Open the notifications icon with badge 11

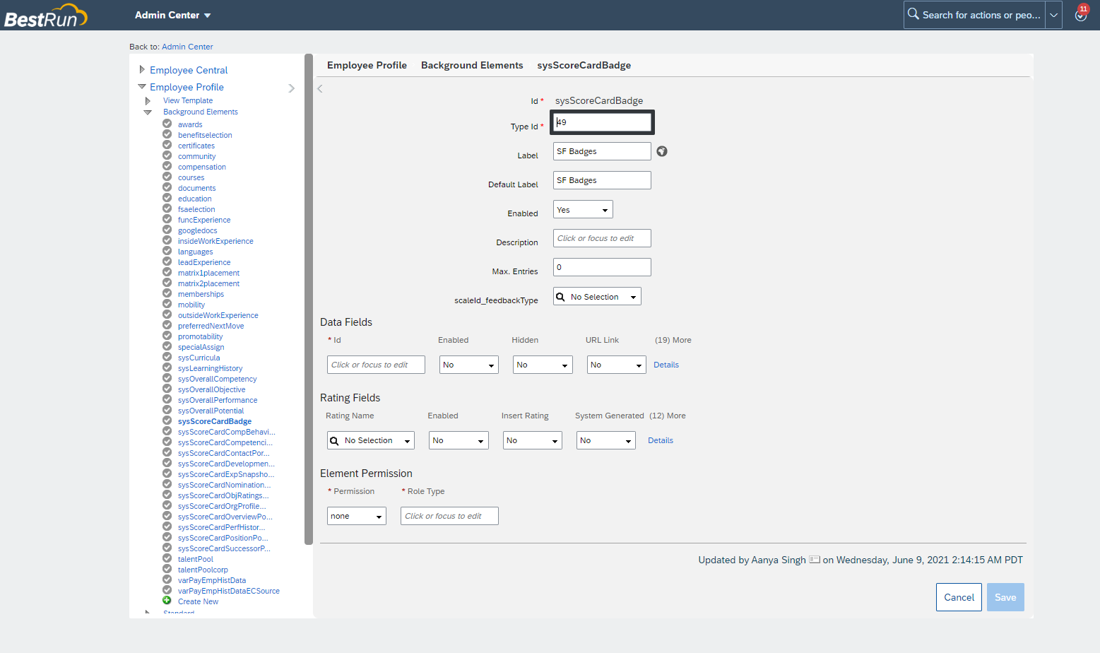click(1081, 15)
